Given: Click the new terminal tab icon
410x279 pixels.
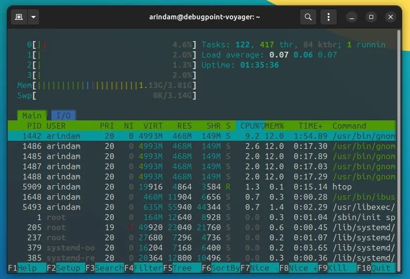Looking at the screenshot, I should [19, 17].
